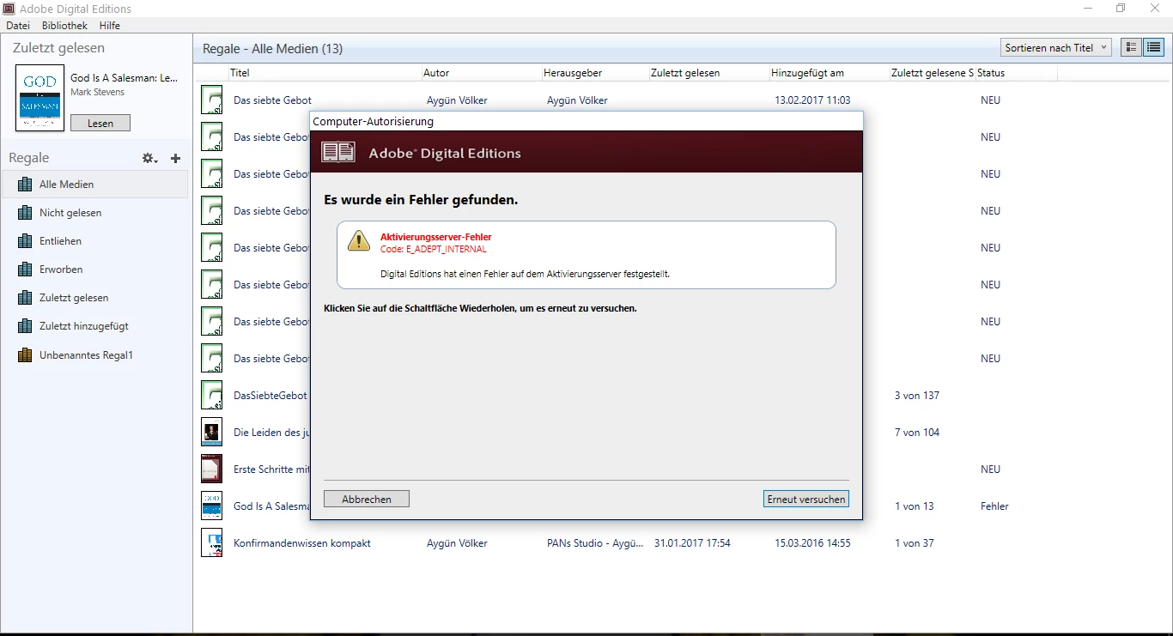The height and width of the screenshot is (636, 1173).
Task: Click the 15.03.2016 14:55 added date
Action: (x=812, y=543)
